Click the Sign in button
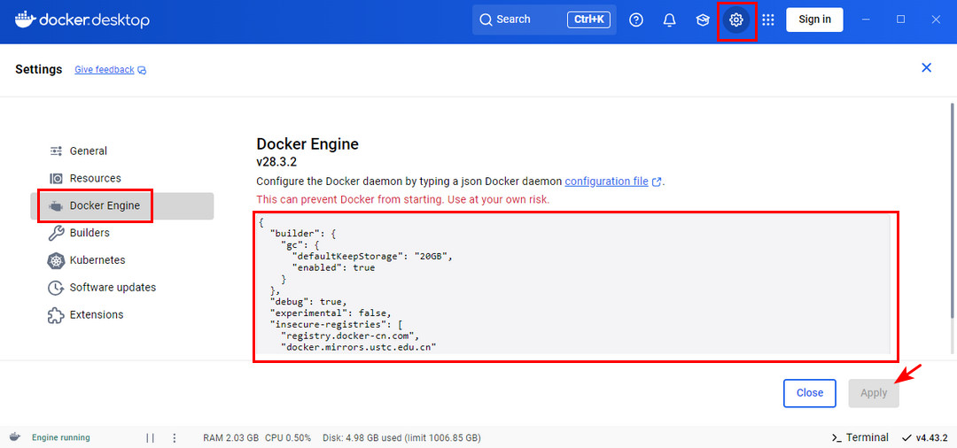Viewport: 957px width, 448px height. (x=814, y=19)
